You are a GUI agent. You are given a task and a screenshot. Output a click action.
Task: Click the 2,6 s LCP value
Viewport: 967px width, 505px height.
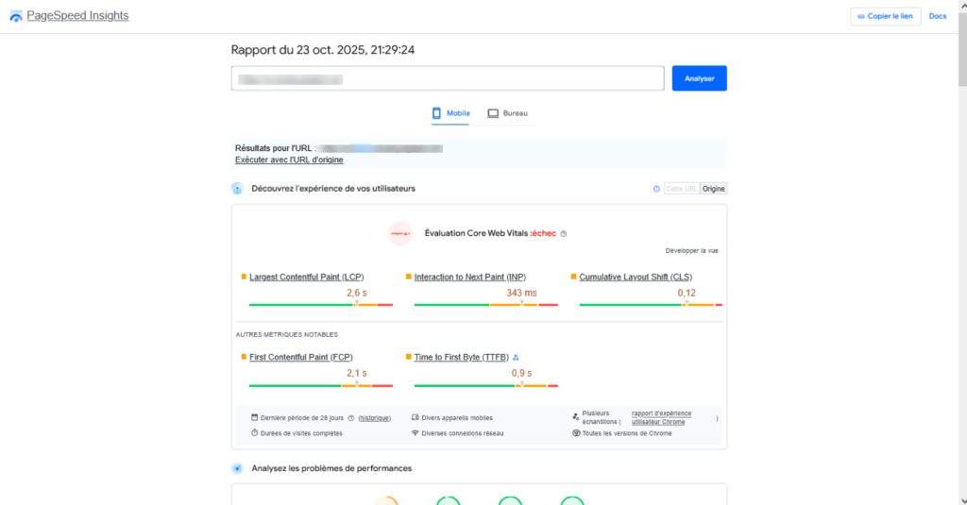356,293
